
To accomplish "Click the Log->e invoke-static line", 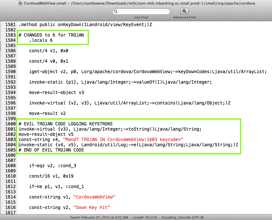I will pyautogui.click(x=128, y=145).
